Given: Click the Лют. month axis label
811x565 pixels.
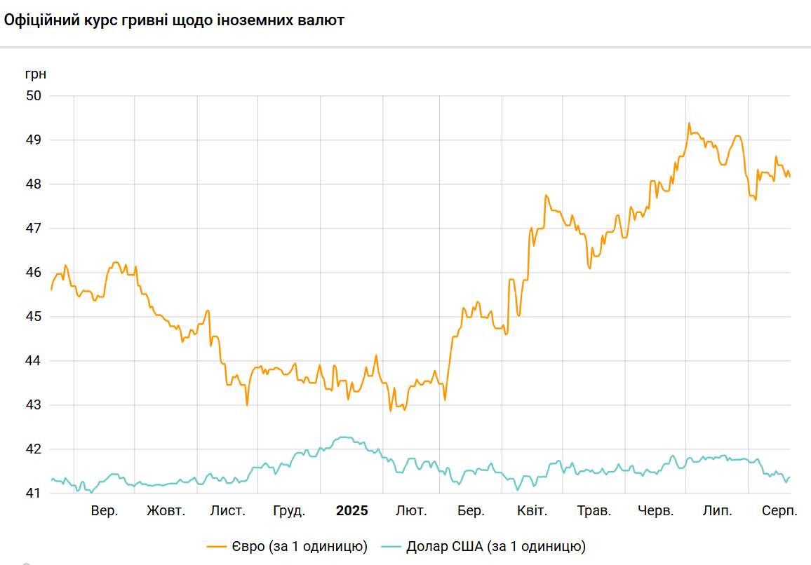Looking at the screenshot, I should tap(411, 511).
